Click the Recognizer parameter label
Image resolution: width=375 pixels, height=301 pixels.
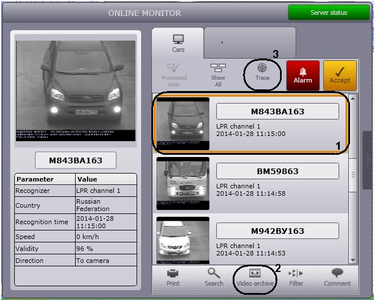pos(33,191)
